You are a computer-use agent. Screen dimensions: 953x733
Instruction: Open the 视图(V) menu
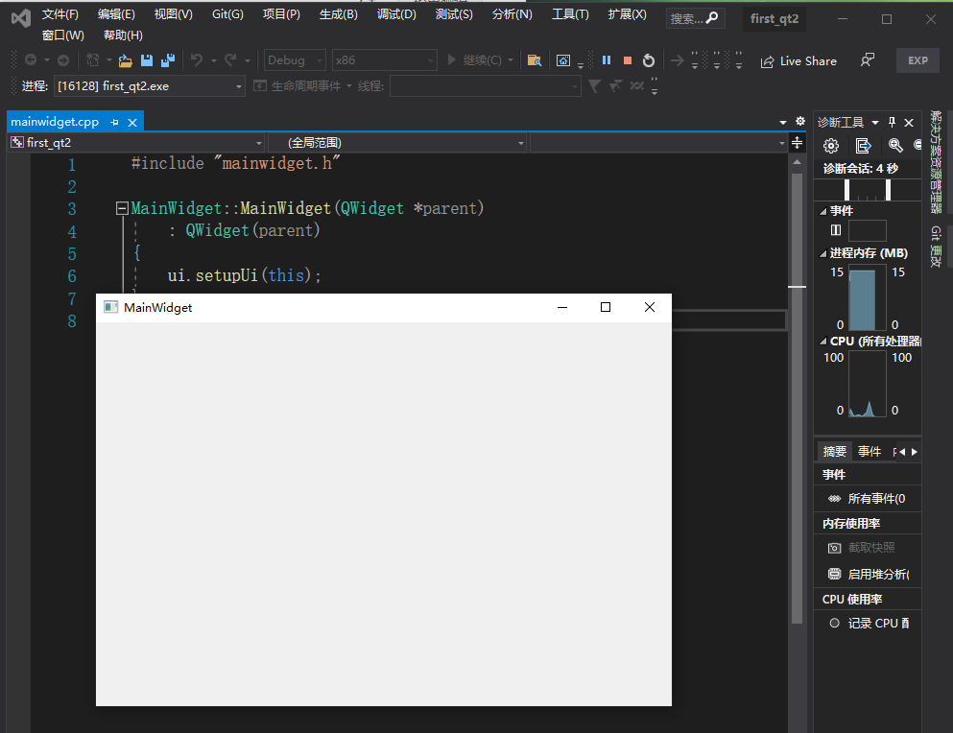point(173,14)
